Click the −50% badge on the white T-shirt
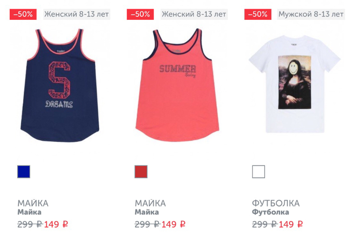Image resolution: width=356 pixels, height=238 pixels. tap(258, 14)
